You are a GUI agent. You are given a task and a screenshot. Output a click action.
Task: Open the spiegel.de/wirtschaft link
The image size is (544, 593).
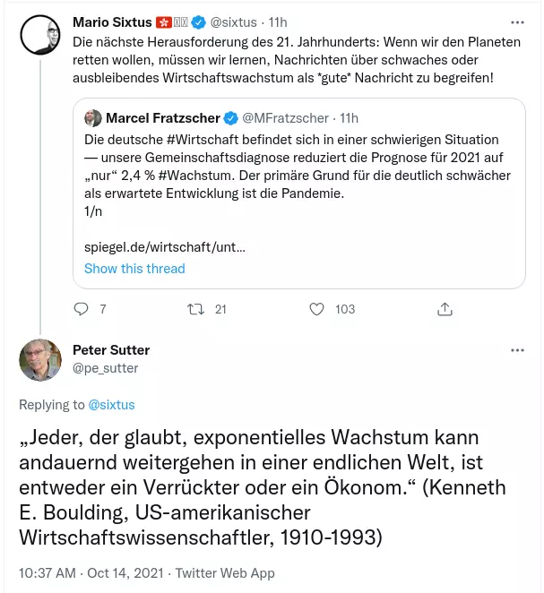point(165,247)
